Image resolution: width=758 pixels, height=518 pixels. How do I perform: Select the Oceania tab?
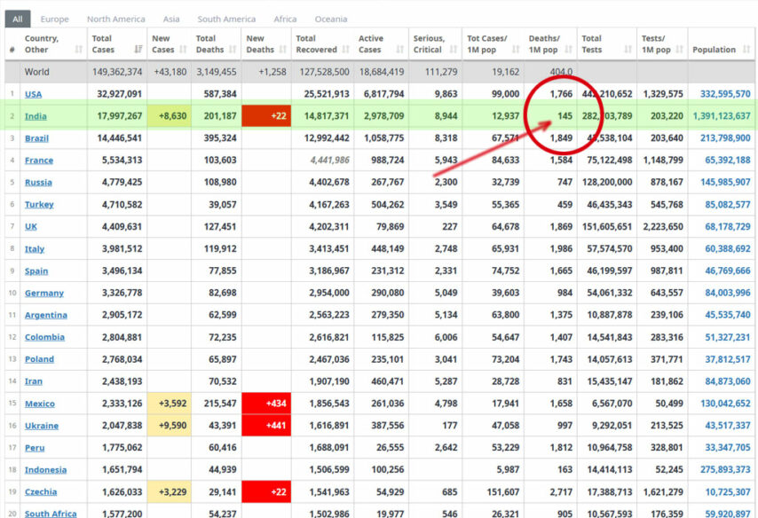(331, 19)
